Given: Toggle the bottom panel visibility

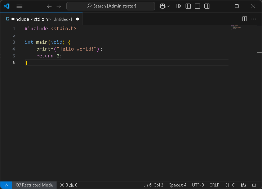Looking at the screenshot, I should [x=197, y=6].
